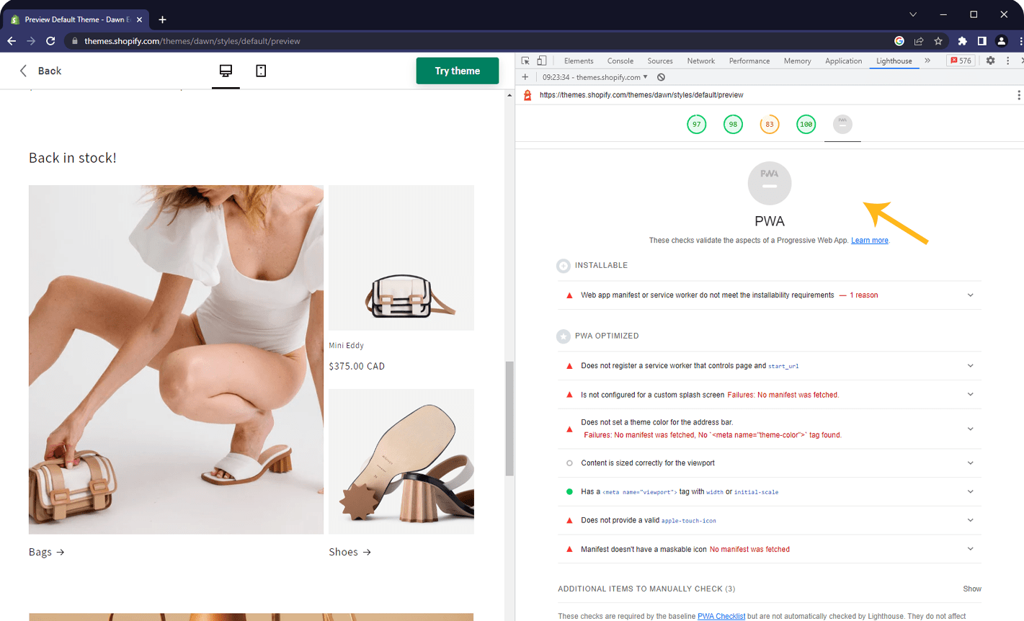
Task: Open the Lighthouse report tools menu
Action: (x=1018, y=95)
